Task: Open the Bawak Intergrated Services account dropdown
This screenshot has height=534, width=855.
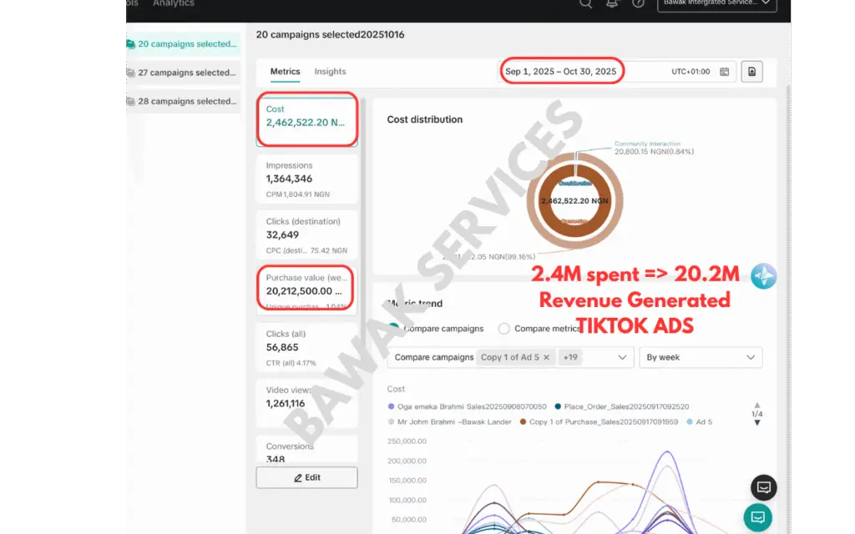Action: (716, 4)
